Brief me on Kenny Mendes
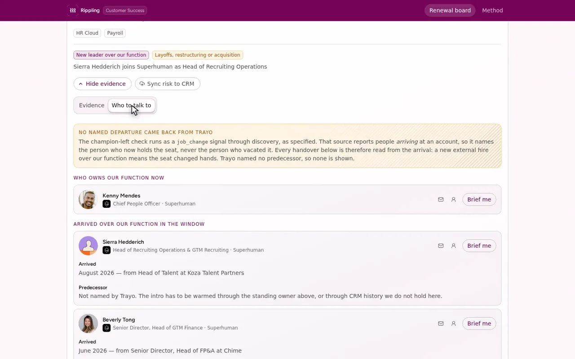The height and width of the screenshot is (359, 575). pos(479,200)
